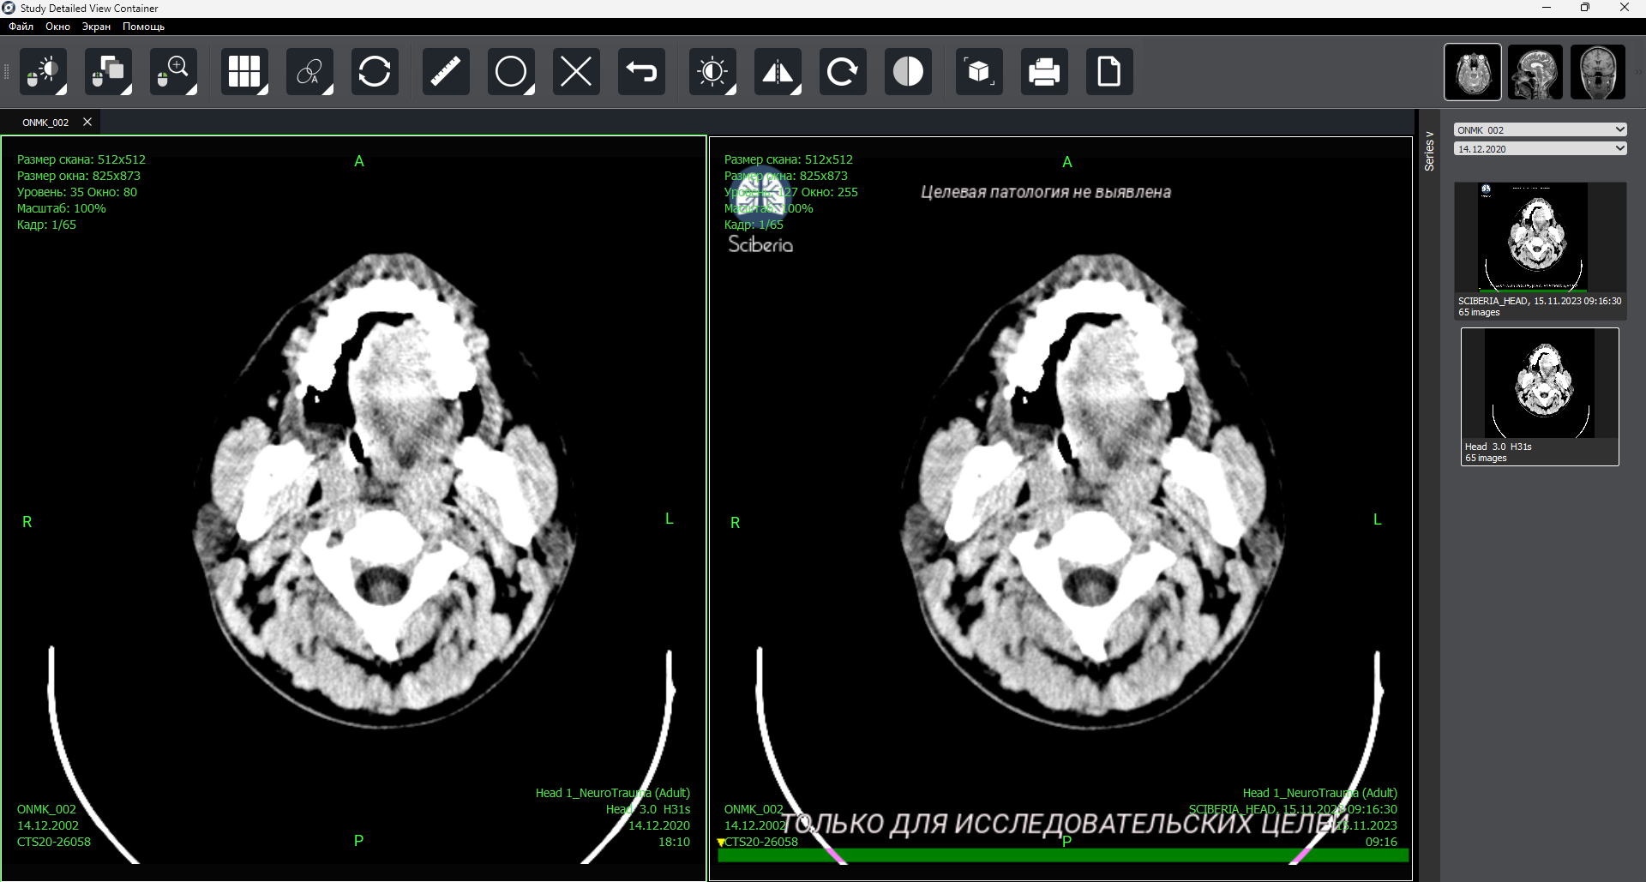Select SCIBERIA_HEAD series thumbnail
Screen dimensions: 1646x882
point(1541,250)
